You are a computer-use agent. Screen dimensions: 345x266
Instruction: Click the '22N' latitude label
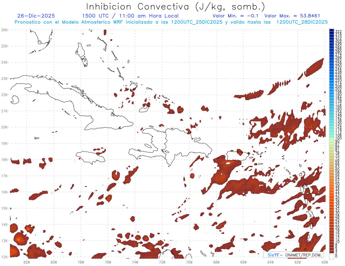(4, 95)
